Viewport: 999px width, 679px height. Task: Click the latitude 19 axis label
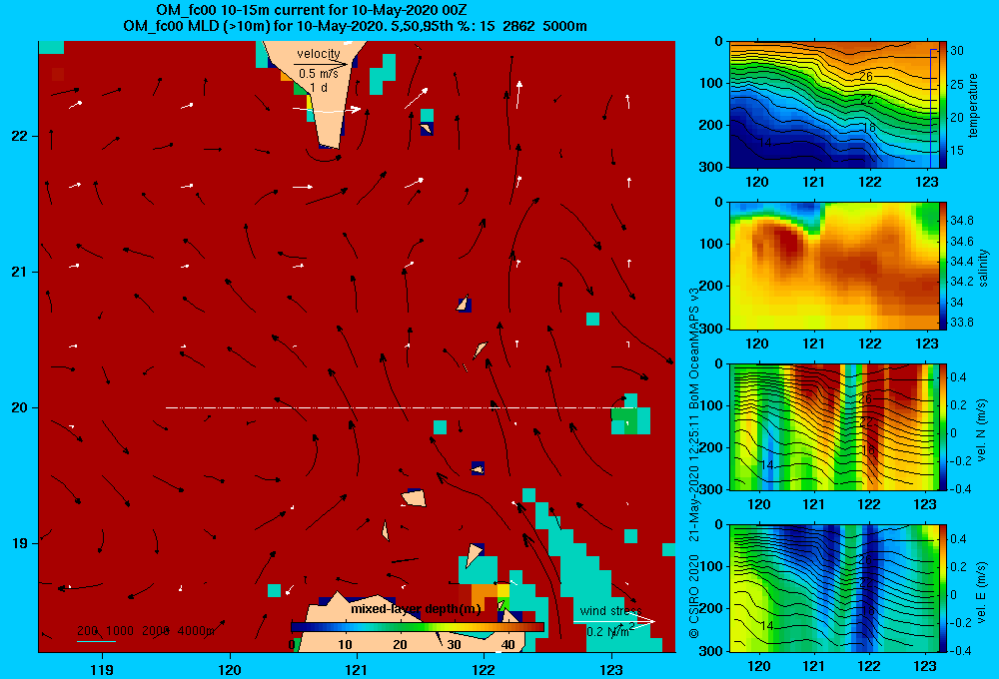click(x=20, y=543)
